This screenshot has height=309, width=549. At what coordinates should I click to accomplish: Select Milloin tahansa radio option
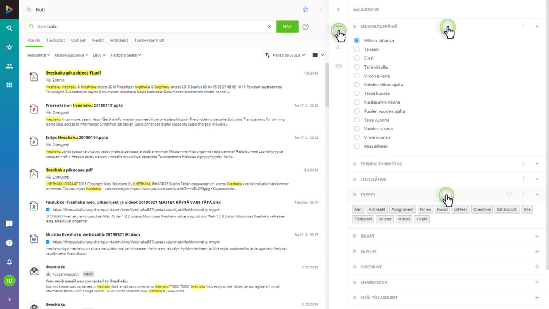click(357, 41)
